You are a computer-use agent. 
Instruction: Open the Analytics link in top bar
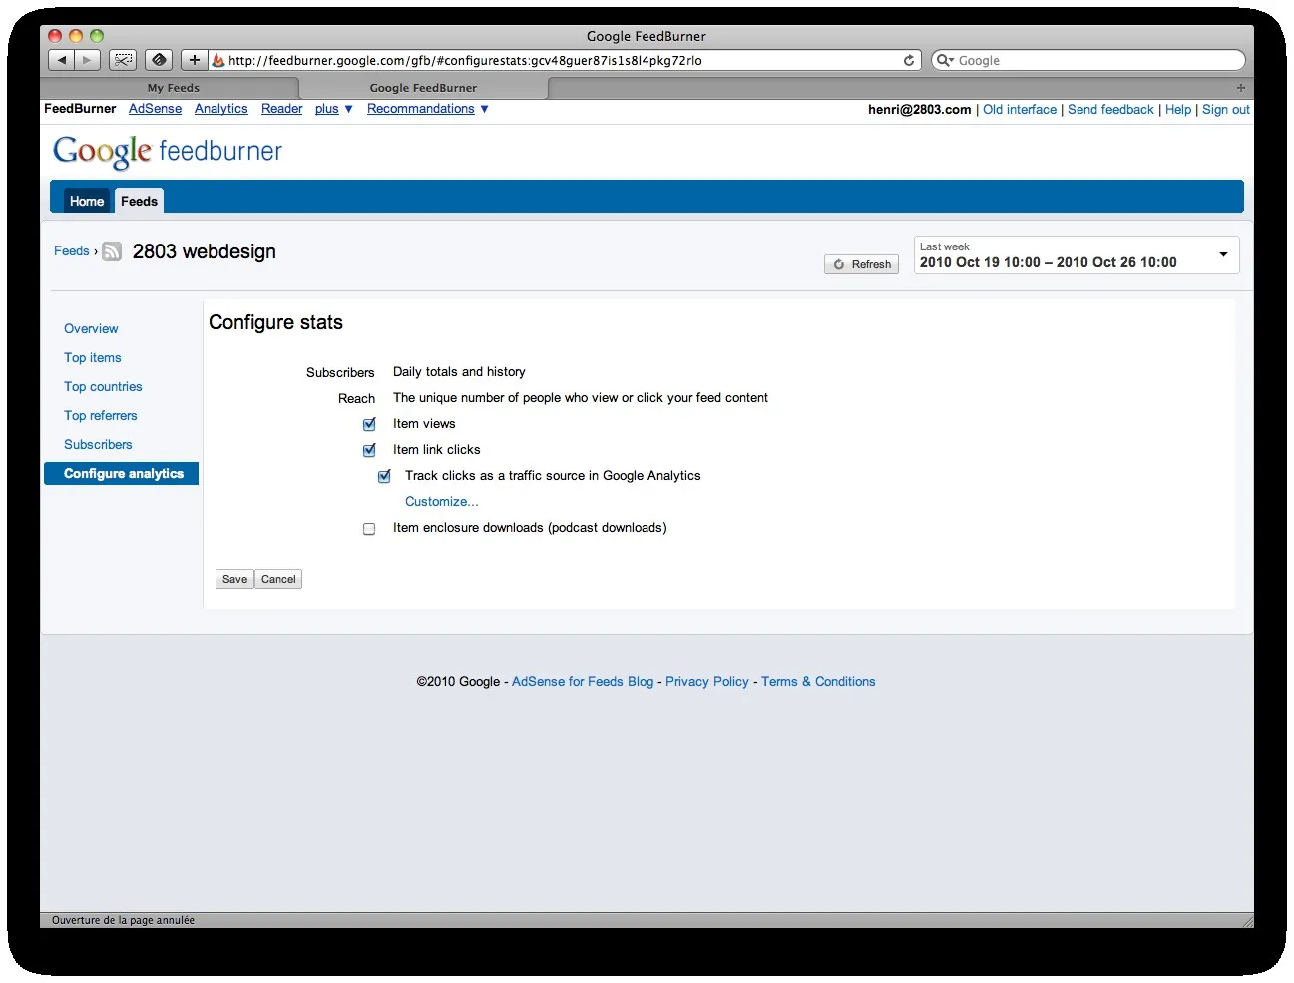[221, 109]
